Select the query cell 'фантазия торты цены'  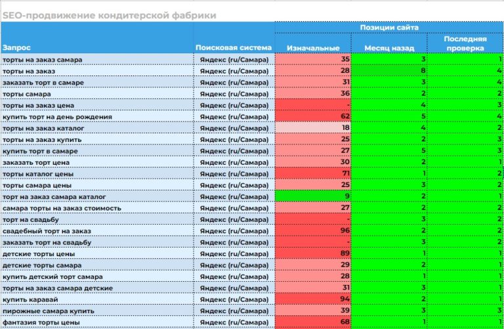(97, 322)
